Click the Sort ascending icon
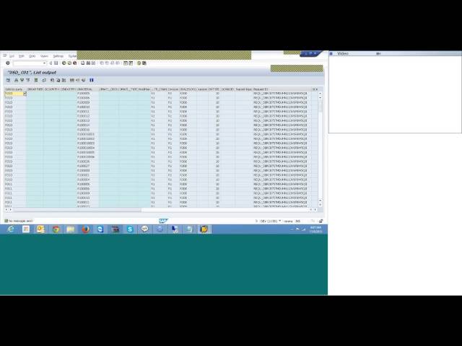 point(17,80)
